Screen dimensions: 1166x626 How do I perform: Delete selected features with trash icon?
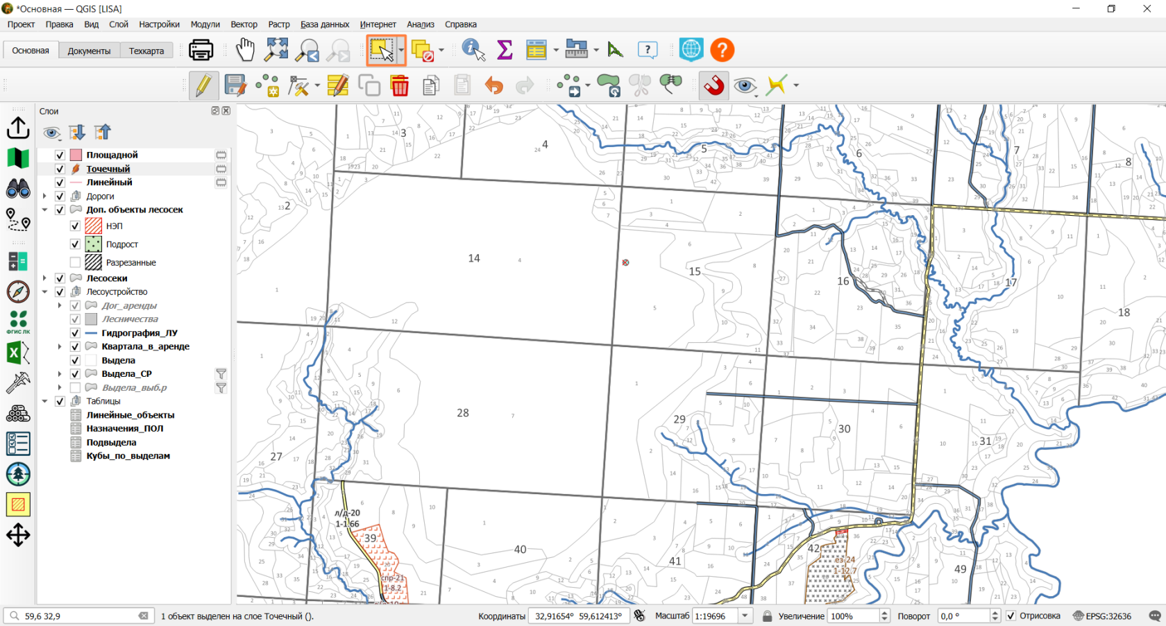click(x=400, y=86)
